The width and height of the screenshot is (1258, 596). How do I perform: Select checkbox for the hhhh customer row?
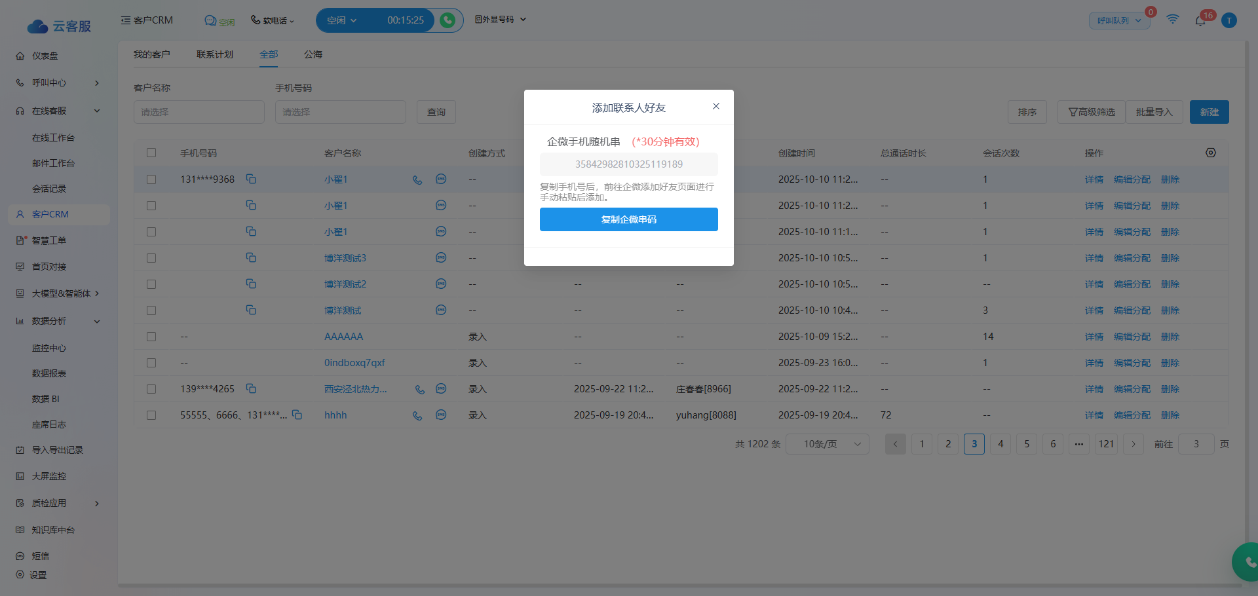tap(151, 415)
